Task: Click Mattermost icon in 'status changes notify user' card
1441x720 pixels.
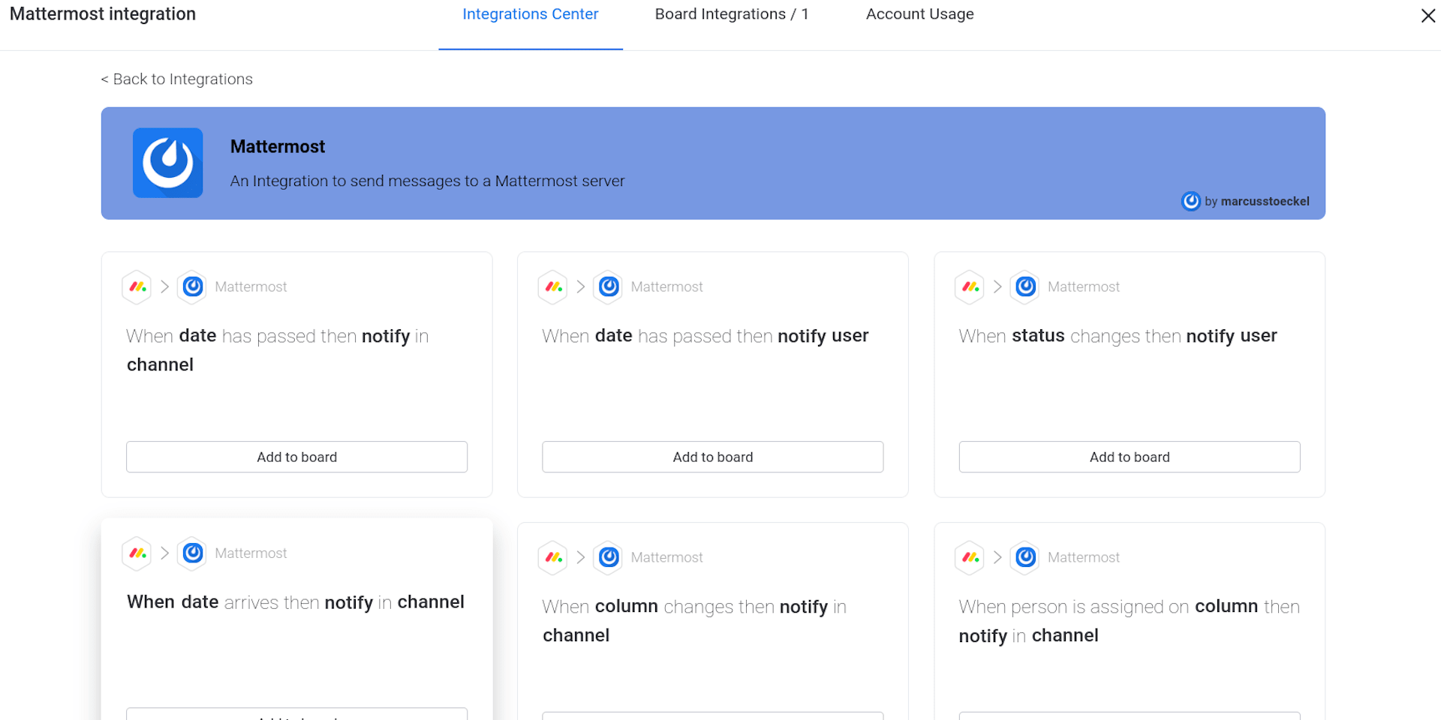Action: pos(1025,286)
